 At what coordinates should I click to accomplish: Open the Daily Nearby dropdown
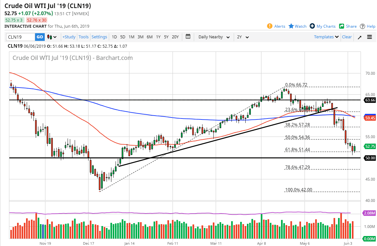tap(213, 37)
